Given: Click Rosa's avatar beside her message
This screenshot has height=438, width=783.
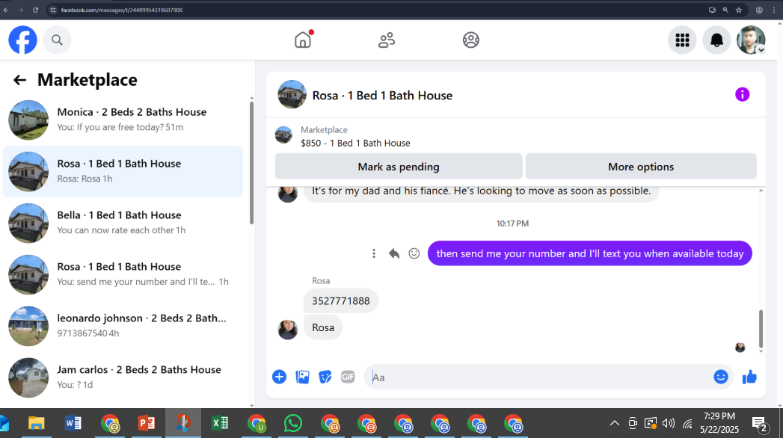Looking at the screenshot, I should (x=288, y=330).
